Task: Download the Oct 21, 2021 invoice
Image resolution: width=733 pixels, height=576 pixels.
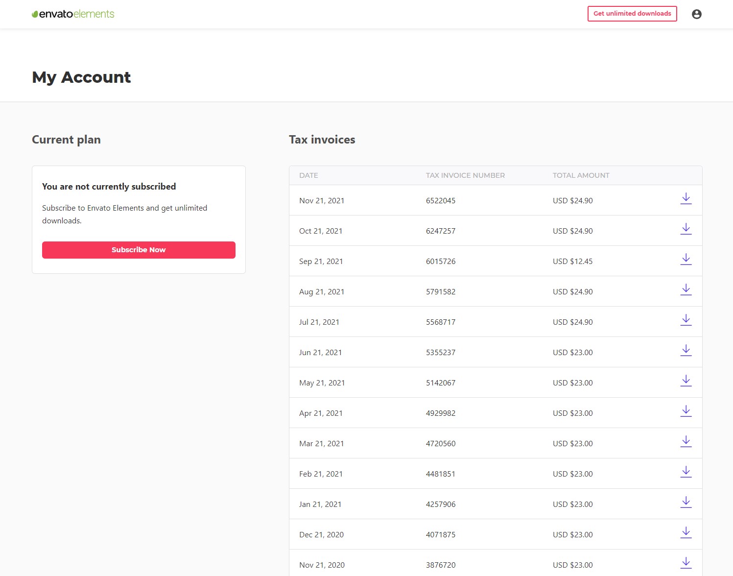Action: pos(686,230)
